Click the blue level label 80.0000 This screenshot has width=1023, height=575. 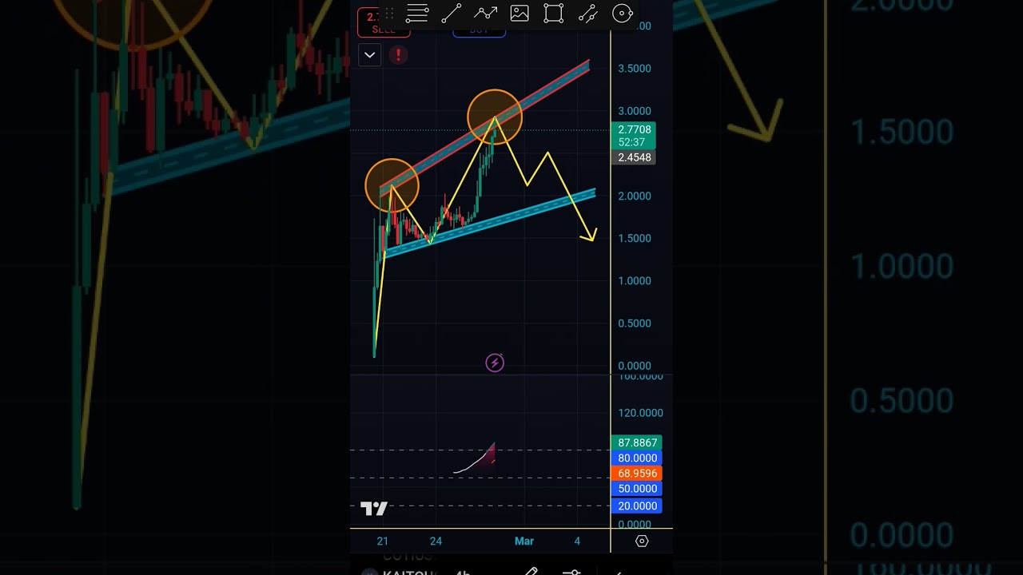click(x=637, y=458)
